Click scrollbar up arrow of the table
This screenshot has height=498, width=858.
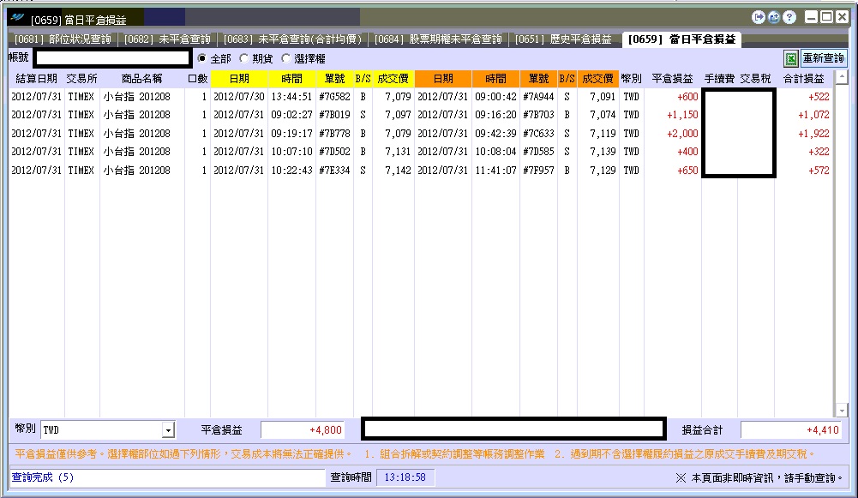pyautogui.click(x=842, y=77)
